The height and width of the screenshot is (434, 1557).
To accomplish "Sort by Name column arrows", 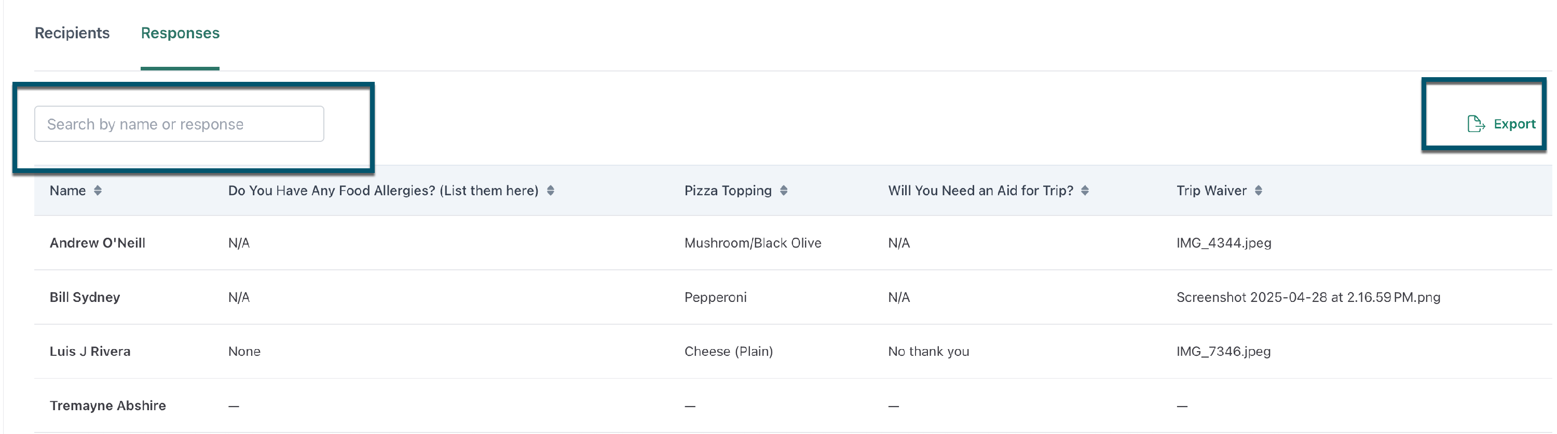I will pyautogui.click(x=98, y=191).
